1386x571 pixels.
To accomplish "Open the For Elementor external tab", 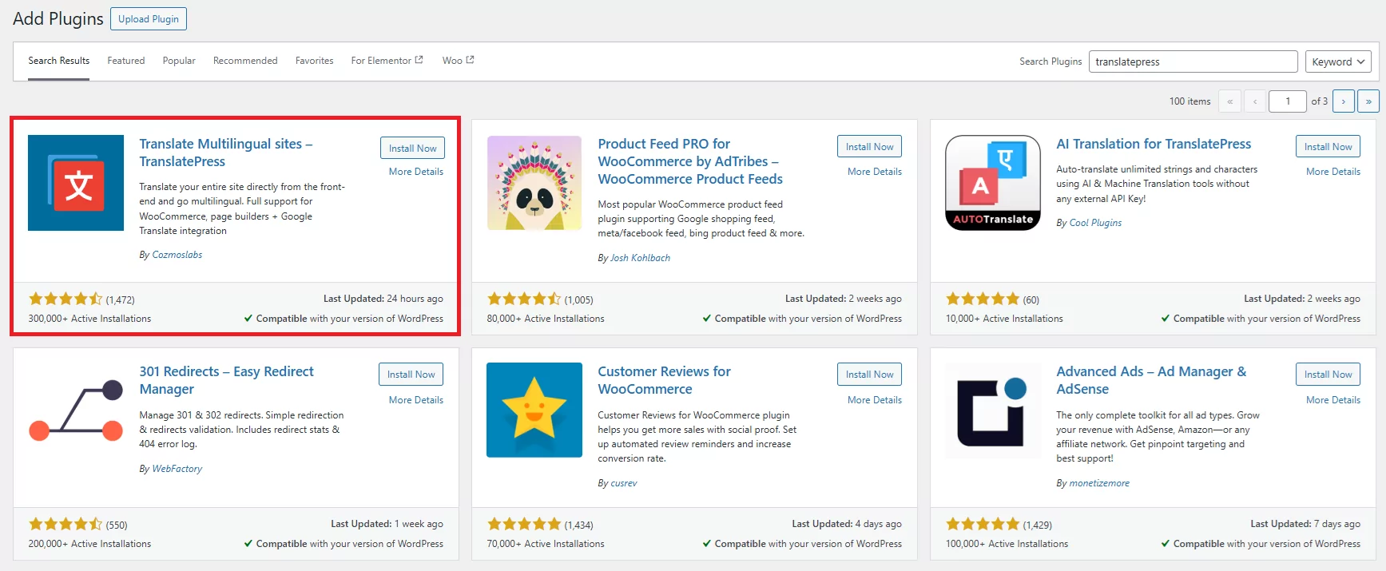I will coord(387,61).
